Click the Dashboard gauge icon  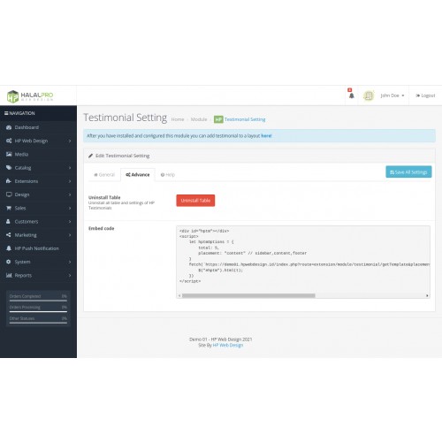(9, 127)
